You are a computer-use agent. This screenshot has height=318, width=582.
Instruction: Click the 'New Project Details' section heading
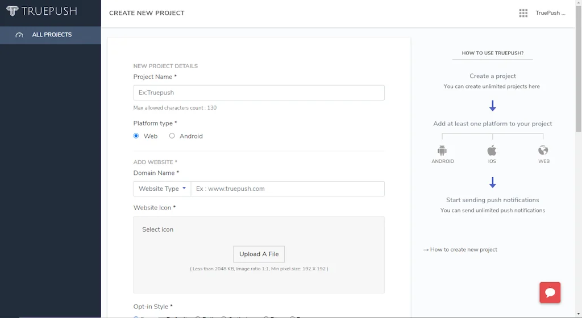point(165,66)
